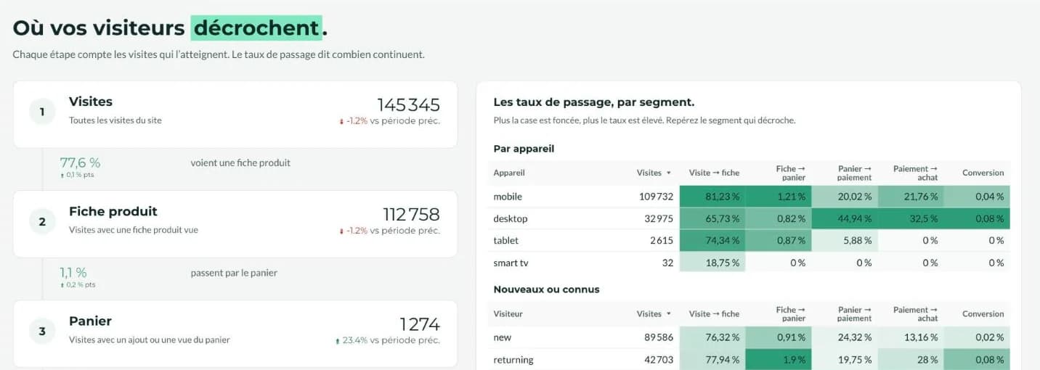Click 'voient une fiche produit' label
Screen dimensions: 1040x370
(240, 163)
